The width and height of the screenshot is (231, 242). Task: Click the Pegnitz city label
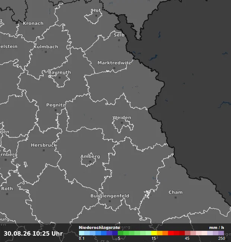click(56, 105)
